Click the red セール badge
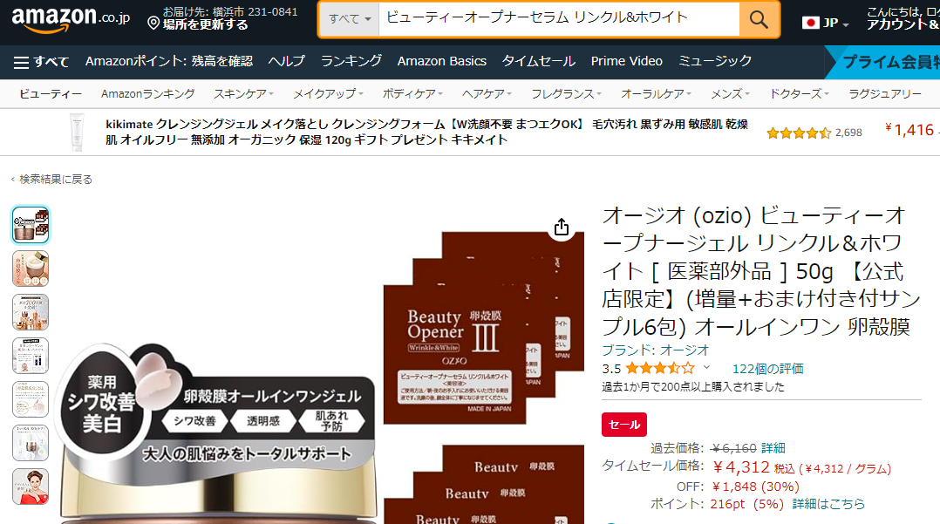This screenshot has height=524, width=940. [x=624, y=425]
